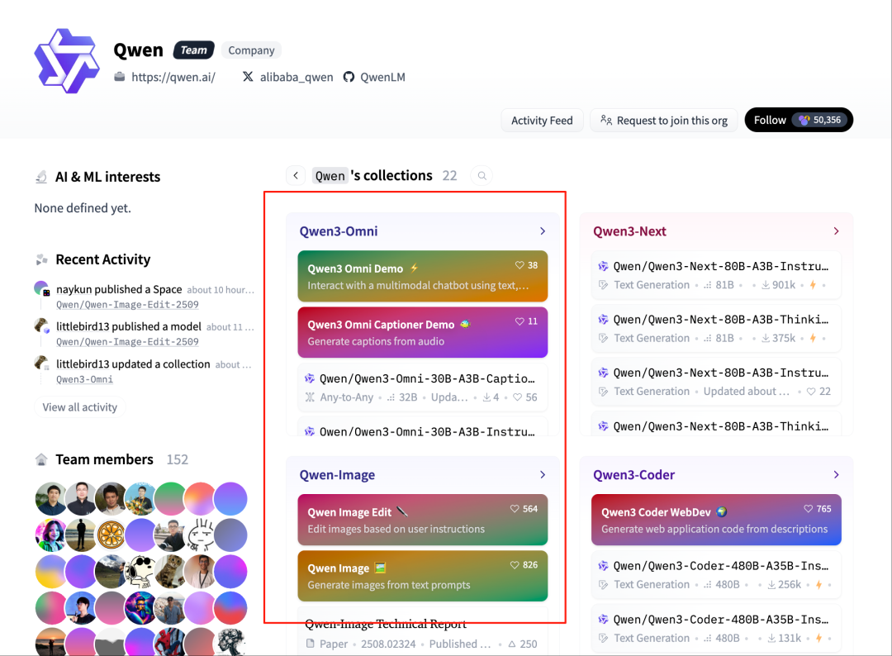Open Qwen/Qwen-Image-Edit-2509 link under littlebird13 model
Image resolution: width=892 pixels, height=656 pixels.
pos(127,341)
